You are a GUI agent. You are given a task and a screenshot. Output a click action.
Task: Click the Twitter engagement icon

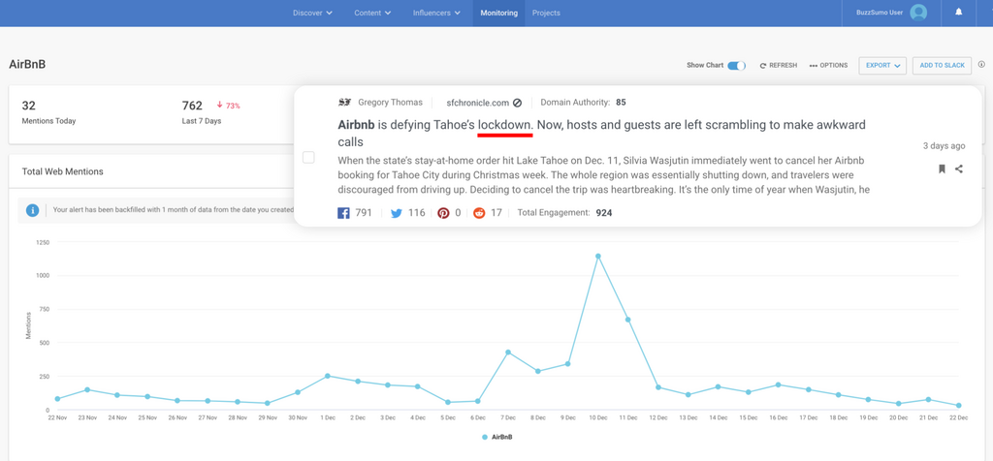tap(396, 213)
